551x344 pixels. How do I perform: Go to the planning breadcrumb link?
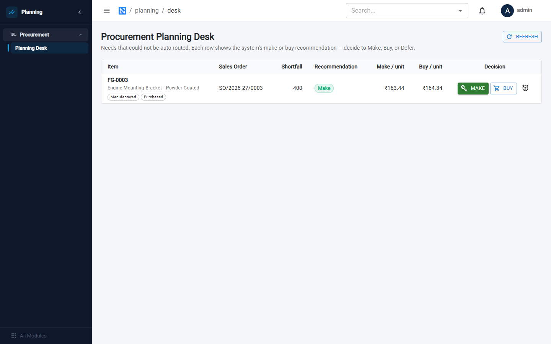pos(147,11)
